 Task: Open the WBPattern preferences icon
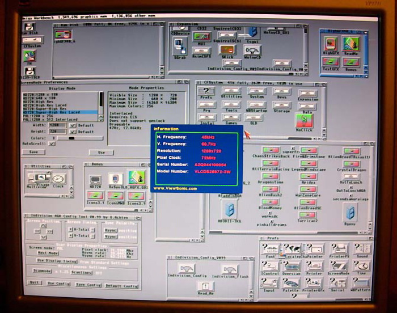pyautogui.click(x=360, y=282)
